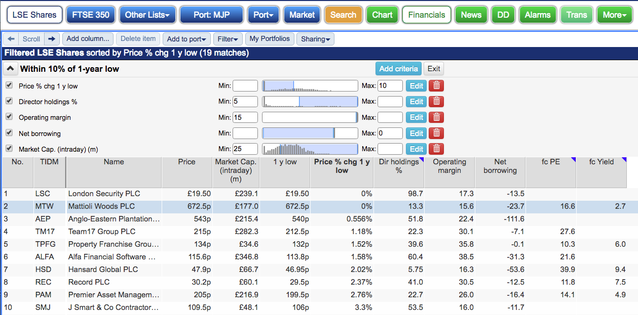Viewport: 638px width, 315px height.
Task: Click the Min field for Operating margin
Action: pyautogui.click(x=245, y=117)
